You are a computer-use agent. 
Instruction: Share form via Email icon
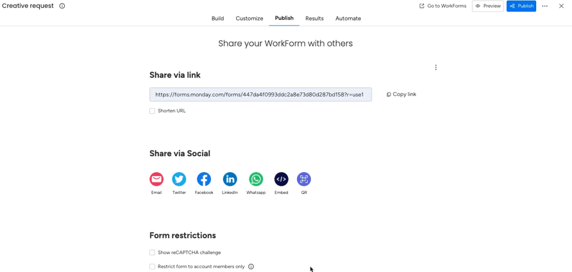pyautogui.click(x=156, y=179)
